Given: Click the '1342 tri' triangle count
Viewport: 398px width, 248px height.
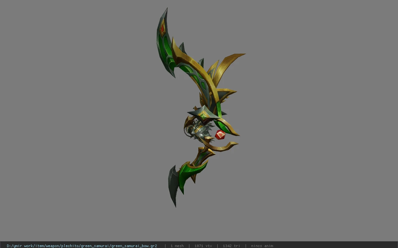Looking at the screenshot, I should click(x=231, y=246).
